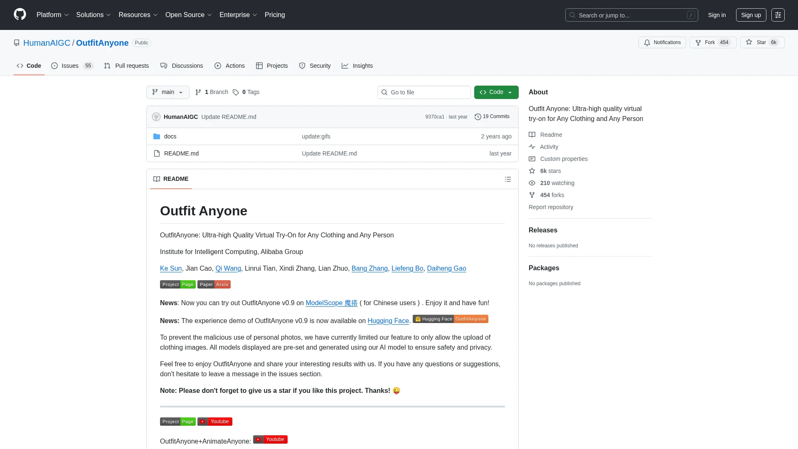Image resolution: width=798 pixels, height=449 pixels.
Task: Click the Sign up button
Action: (x=751, y=15)
